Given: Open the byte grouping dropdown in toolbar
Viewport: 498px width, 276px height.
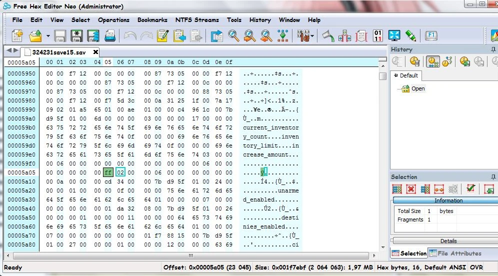Looking at the screenshot, I should [x=312, y=36].
